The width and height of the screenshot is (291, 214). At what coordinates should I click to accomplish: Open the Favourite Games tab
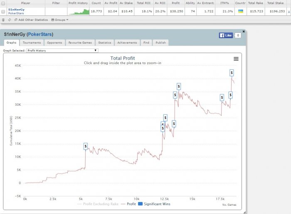coord(80,43)
